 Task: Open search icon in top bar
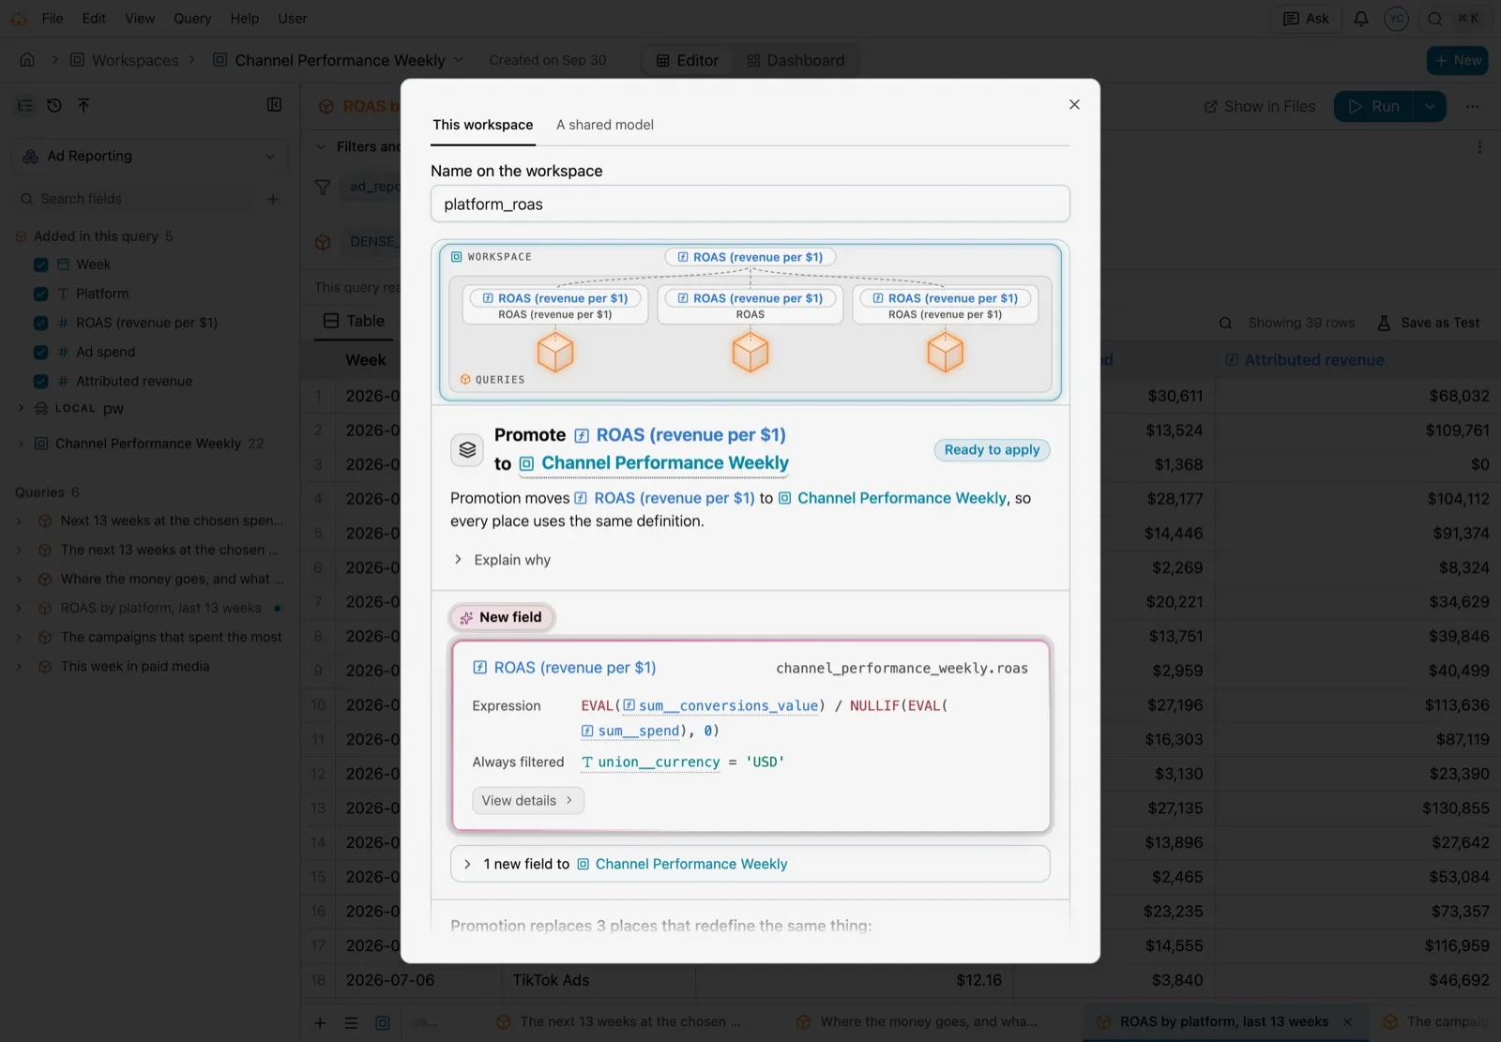click(1434, 18)
